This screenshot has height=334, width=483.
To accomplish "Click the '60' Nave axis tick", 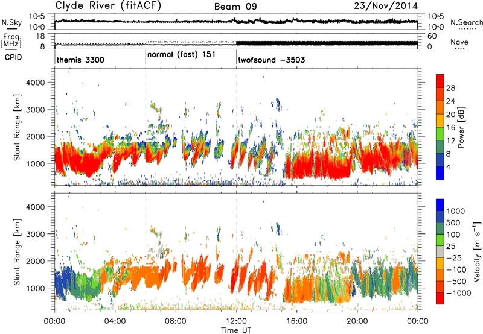I will coord(432,36).
